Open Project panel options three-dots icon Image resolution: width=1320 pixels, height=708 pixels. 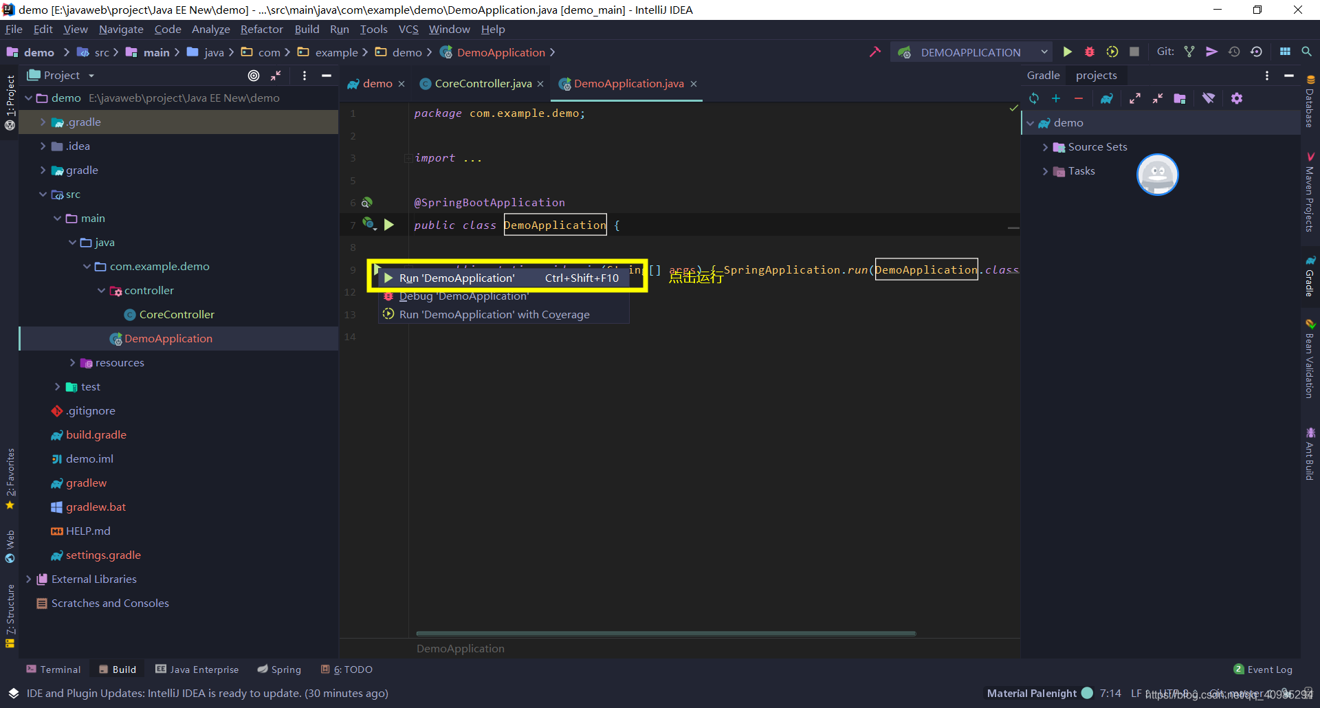click(305, 76)
